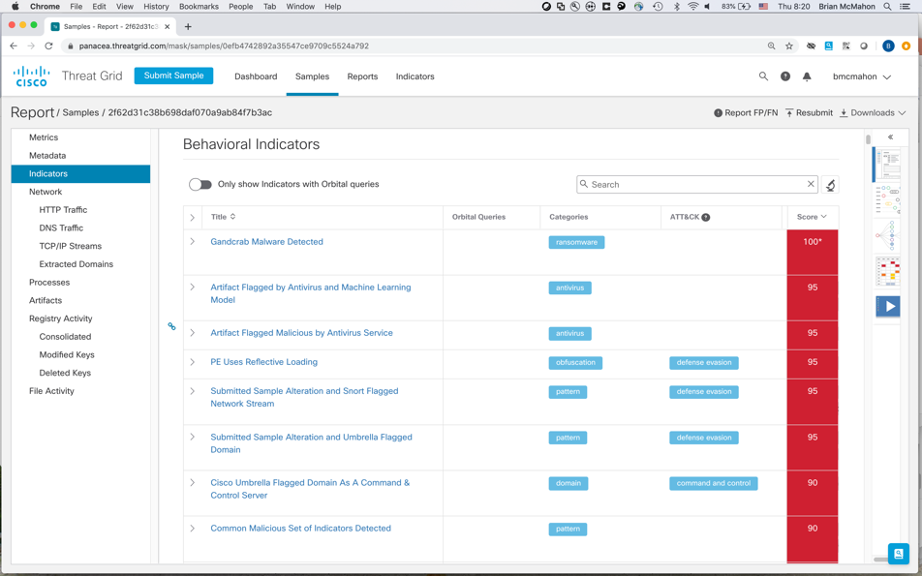The width and height of the screenshot is (922, 576).
Task: Click the chat widget icon at bottom right
Action: 898,554
